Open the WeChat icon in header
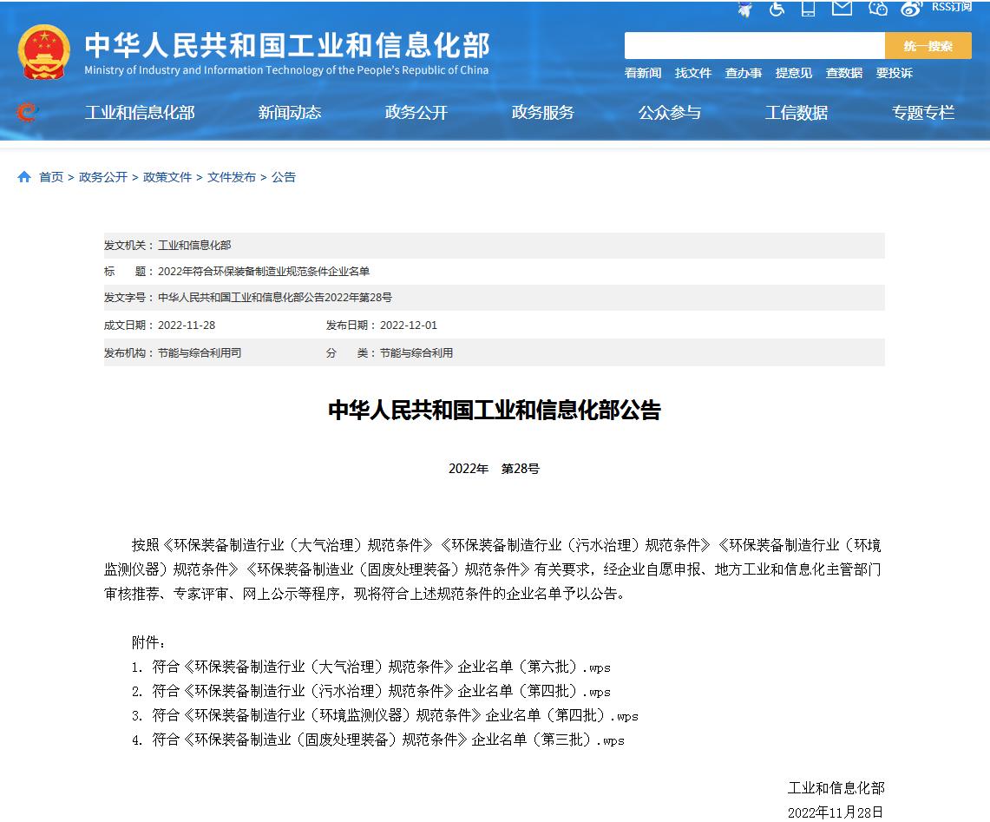The height and width of the screenshot is (822, 990). point(877,8)
